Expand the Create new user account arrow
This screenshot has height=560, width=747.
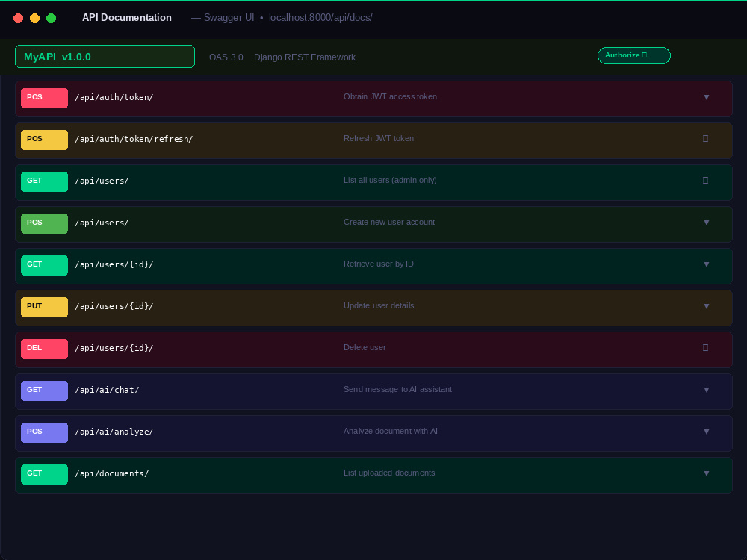(x=707, y=223)
